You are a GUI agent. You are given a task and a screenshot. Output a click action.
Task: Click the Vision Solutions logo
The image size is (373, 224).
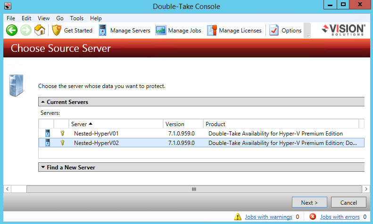pos(343,30)
